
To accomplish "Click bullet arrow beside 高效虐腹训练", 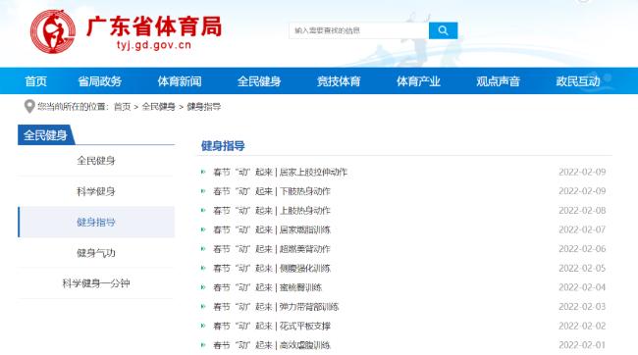I will tap(203, 345).
